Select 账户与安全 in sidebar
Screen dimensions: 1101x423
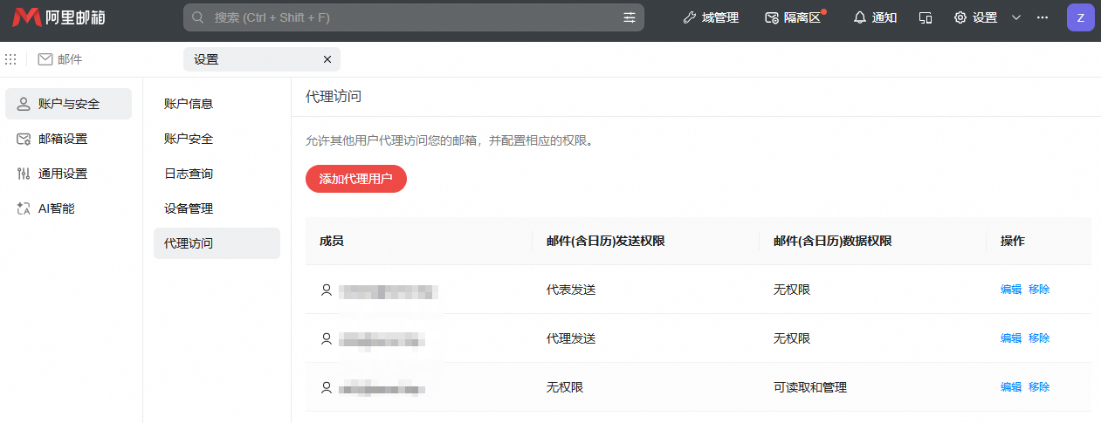point(68,104)
